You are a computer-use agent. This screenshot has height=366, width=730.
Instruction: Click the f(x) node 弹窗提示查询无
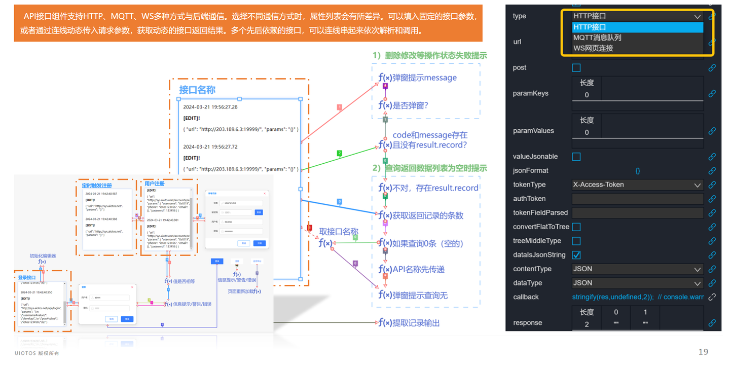click(413, 295)
